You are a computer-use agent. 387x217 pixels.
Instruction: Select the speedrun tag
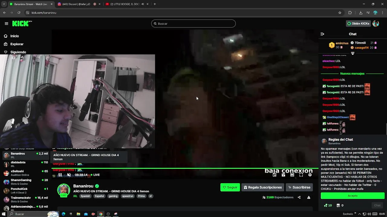pyautogui.click(x=128, y=196)
